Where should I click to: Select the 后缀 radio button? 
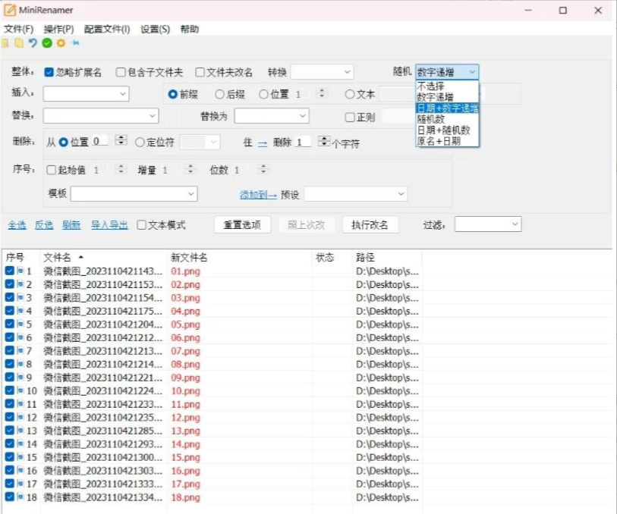219,95
